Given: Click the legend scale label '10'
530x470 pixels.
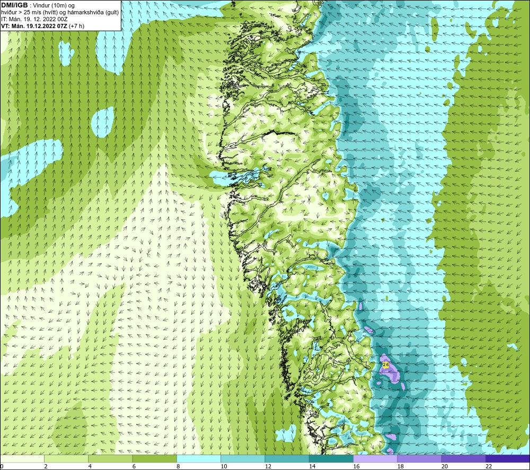Looking at the screenshot, I should pyautogui.click(x=224, y=466).
